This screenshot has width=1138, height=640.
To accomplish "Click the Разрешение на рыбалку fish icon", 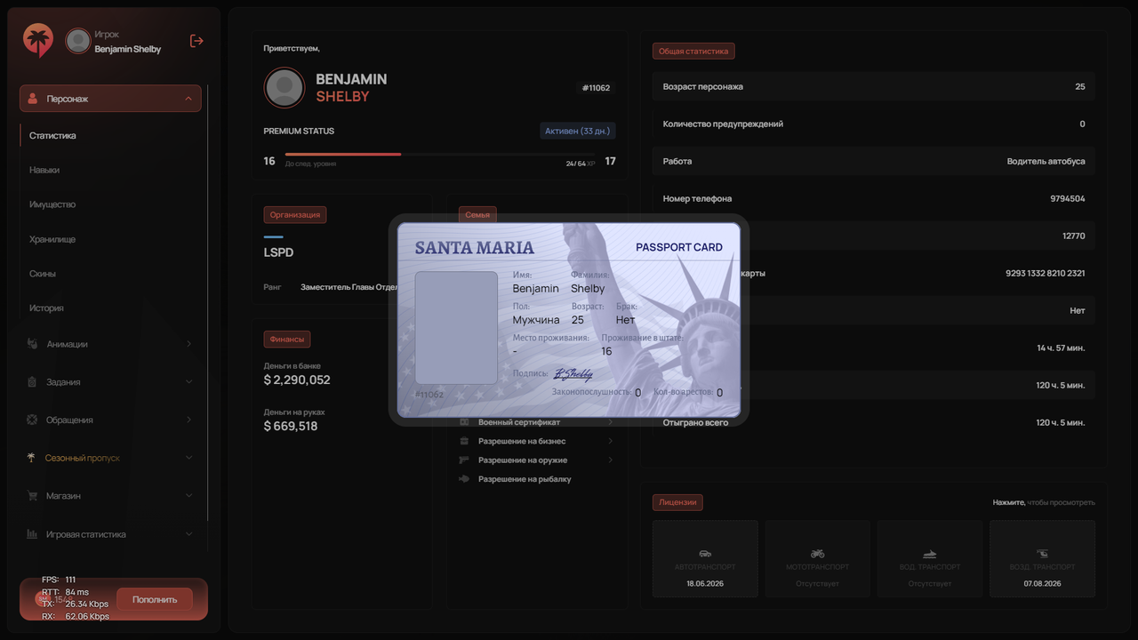I will click(x=464, y=479).
